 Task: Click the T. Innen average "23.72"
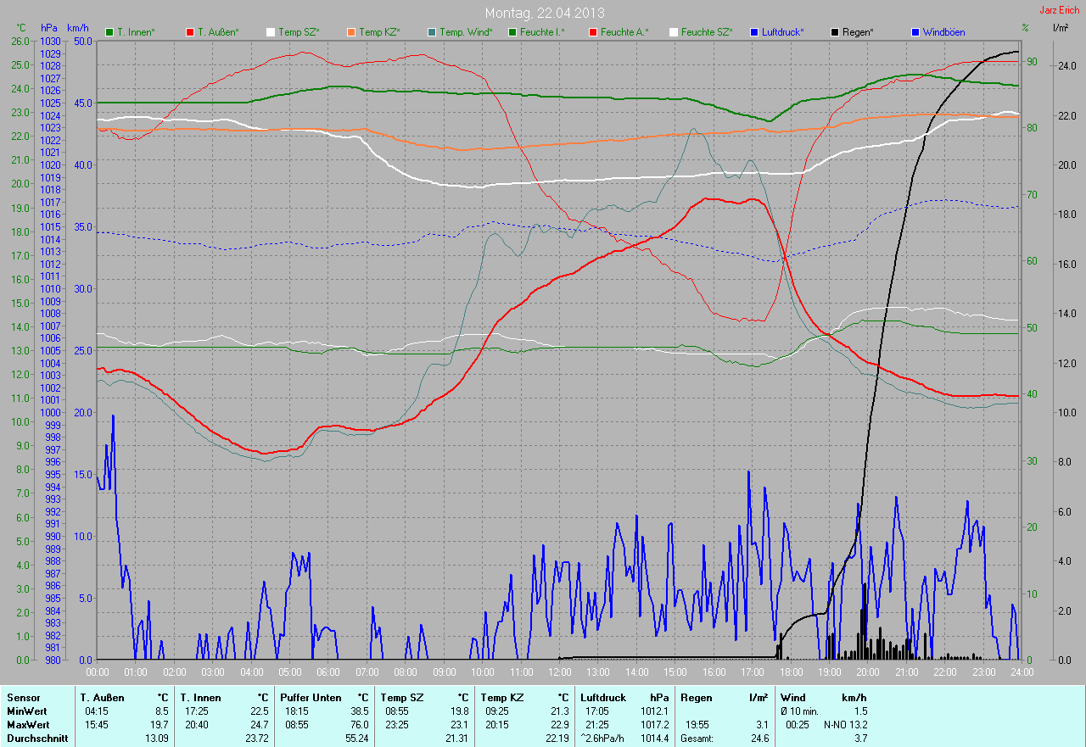click(x=257, y=739)
